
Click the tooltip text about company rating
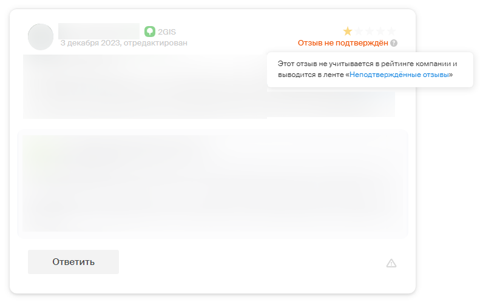(367, 64)
